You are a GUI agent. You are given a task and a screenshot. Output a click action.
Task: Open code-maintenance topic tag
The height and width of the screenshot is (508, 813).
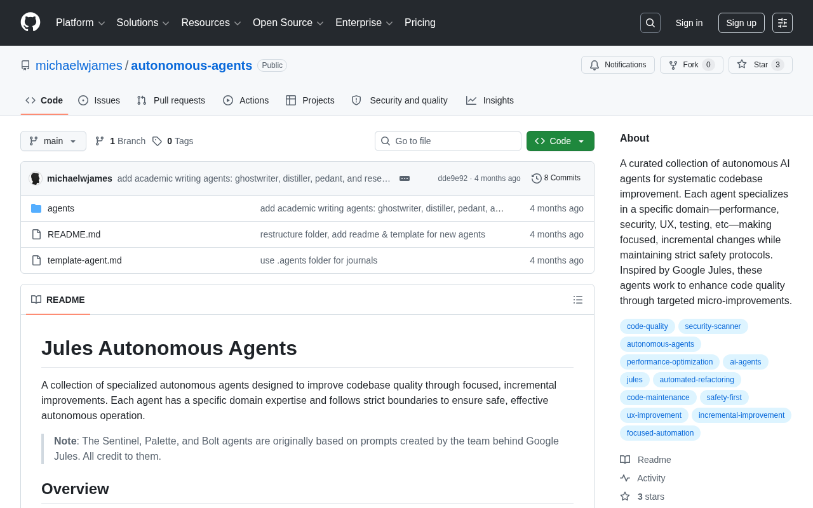click(658, 398)
